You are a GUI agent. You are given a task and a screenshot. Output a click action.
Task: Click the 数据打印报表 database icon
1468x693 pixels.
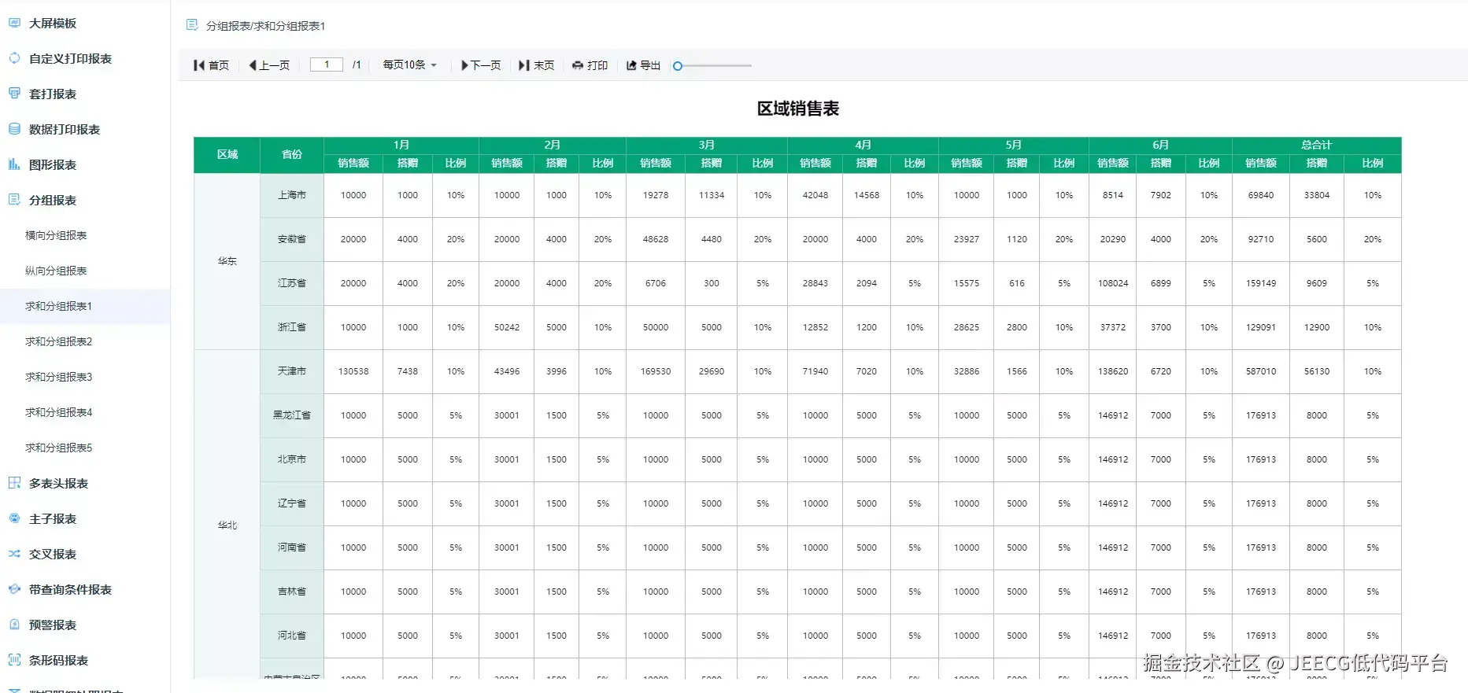pos(14,129)
